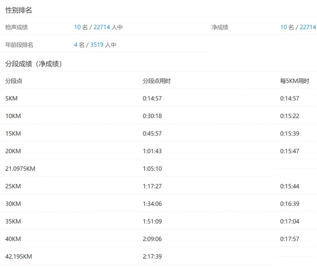317x267 pixels.
Task: Click the finish time 2:17:39
Action: (152, 256)
